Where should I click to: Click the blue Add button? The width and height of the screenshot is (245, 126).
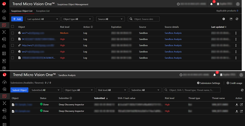[17, 19]
